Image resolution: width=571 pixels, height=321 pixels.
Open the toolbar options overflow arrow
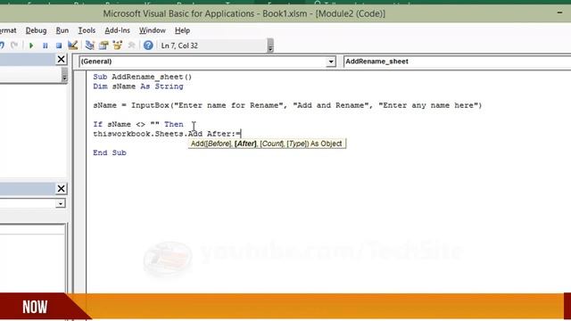(x=270, y=45)
